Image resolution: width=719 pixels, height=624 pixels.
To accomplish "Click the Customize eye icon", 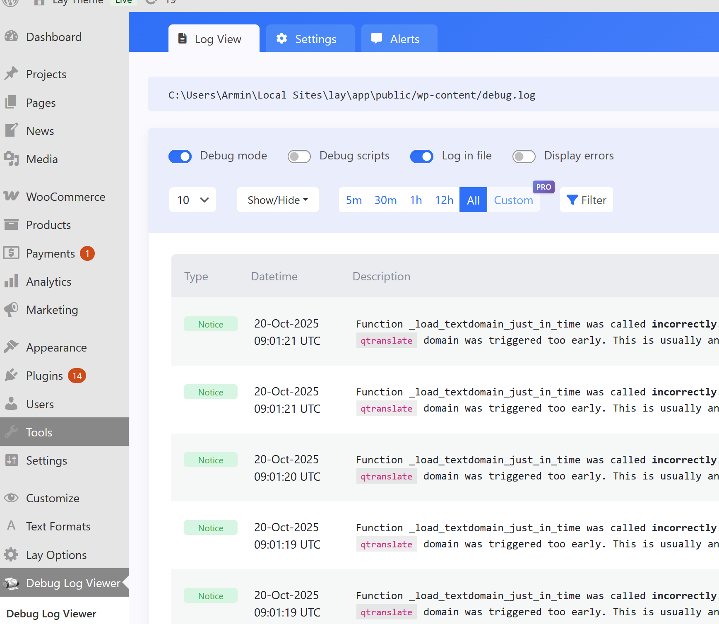I will tap(11, 498).
